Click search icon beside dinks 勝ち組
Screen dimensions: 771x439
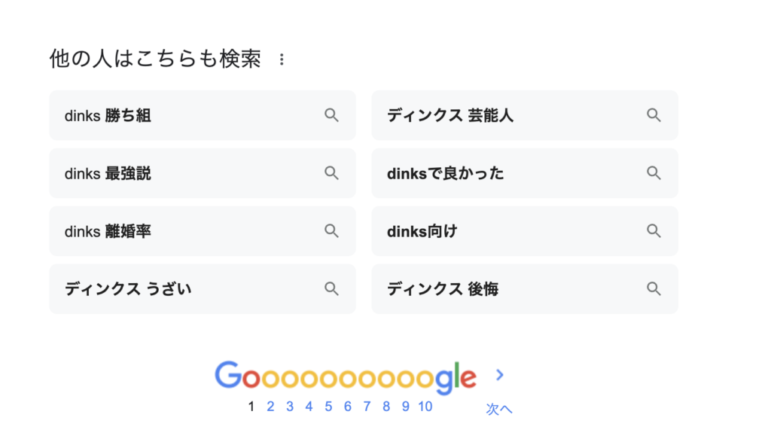pyautogui.click(x=331, y=115)
